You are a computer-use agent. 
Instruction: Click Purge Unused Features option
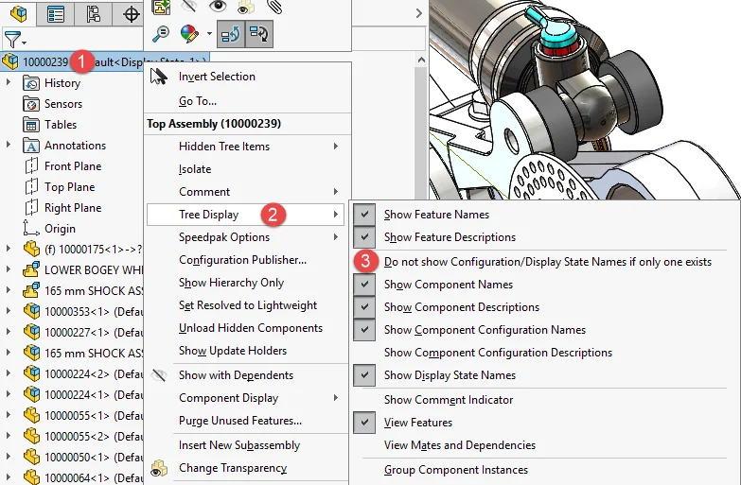point(240,421)
